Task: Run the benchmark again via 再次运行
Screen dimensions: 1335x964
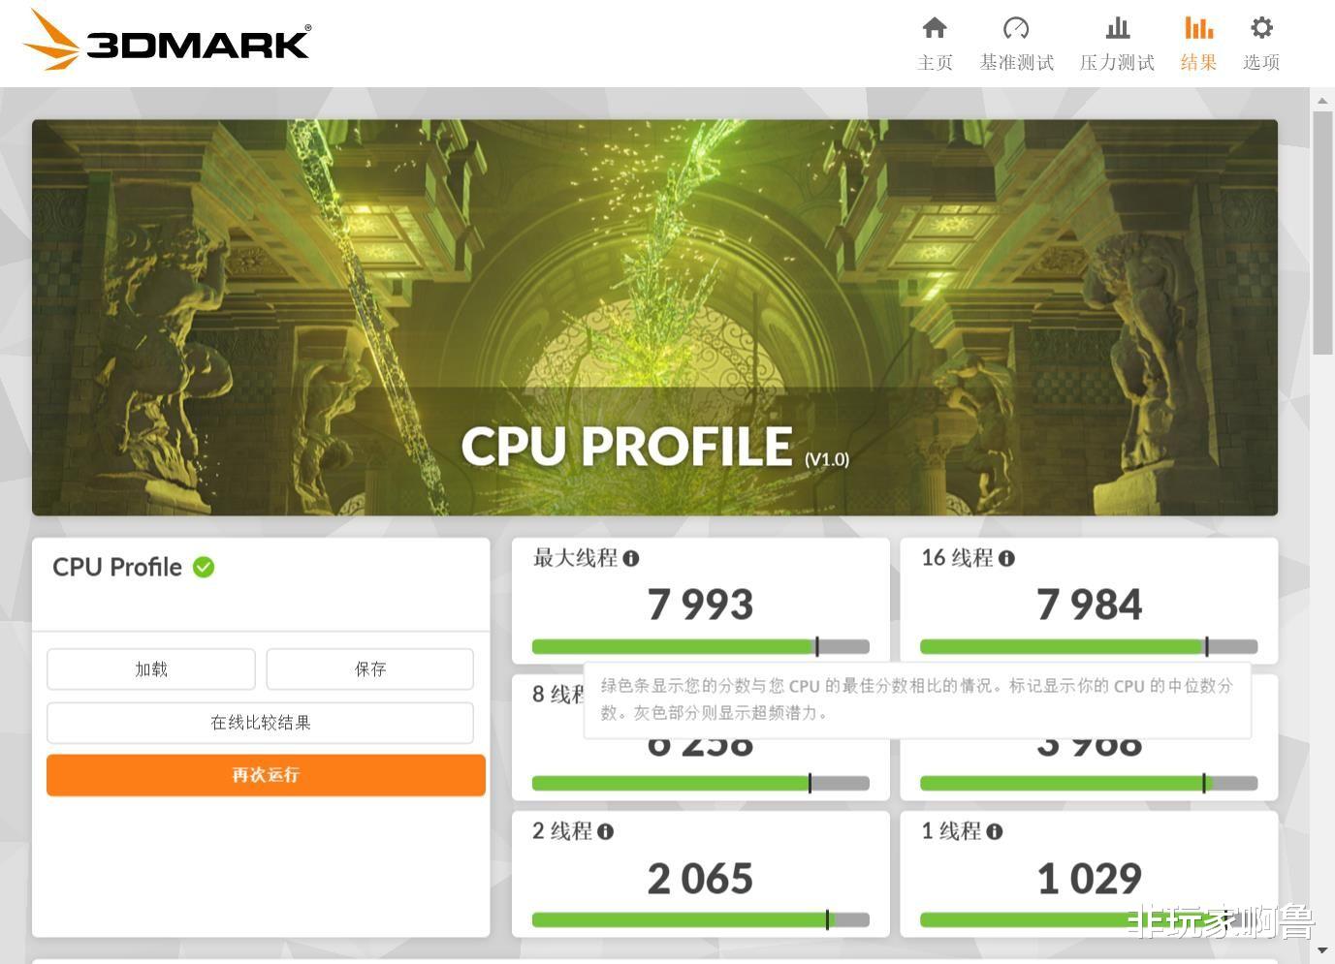Action: point(265,775)
